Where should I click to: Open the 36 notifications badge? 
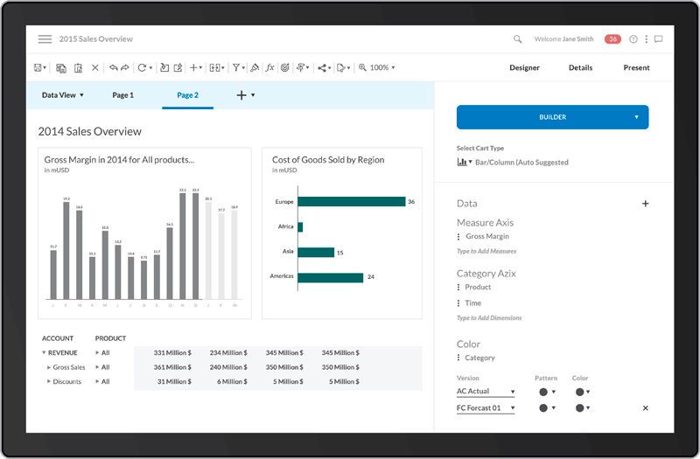point(613,39)
